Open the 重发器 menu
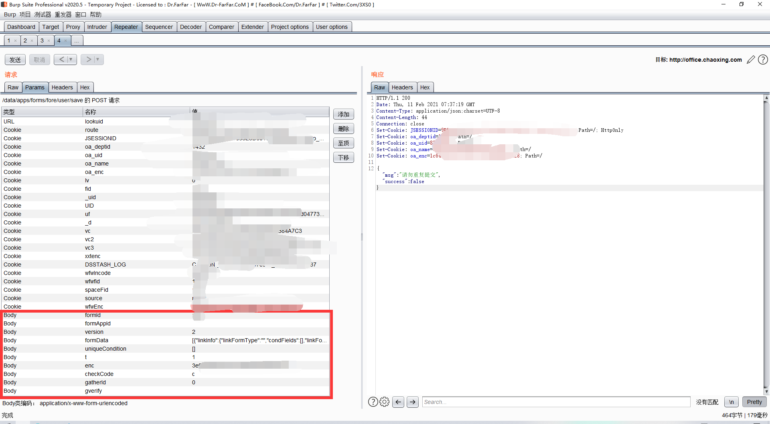This screenshot has width=770, height=424. [63, 14]
